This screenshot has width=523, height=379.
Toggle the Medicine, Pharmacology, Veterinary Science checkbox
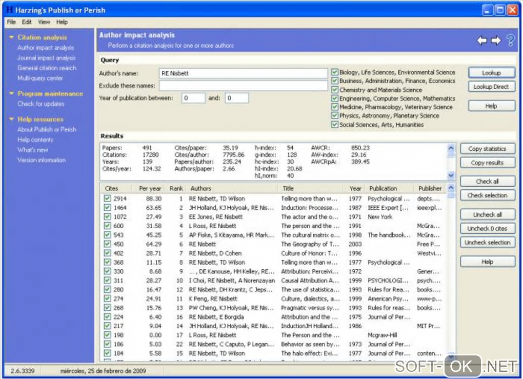pyautogui.click(x=335, y=107)
